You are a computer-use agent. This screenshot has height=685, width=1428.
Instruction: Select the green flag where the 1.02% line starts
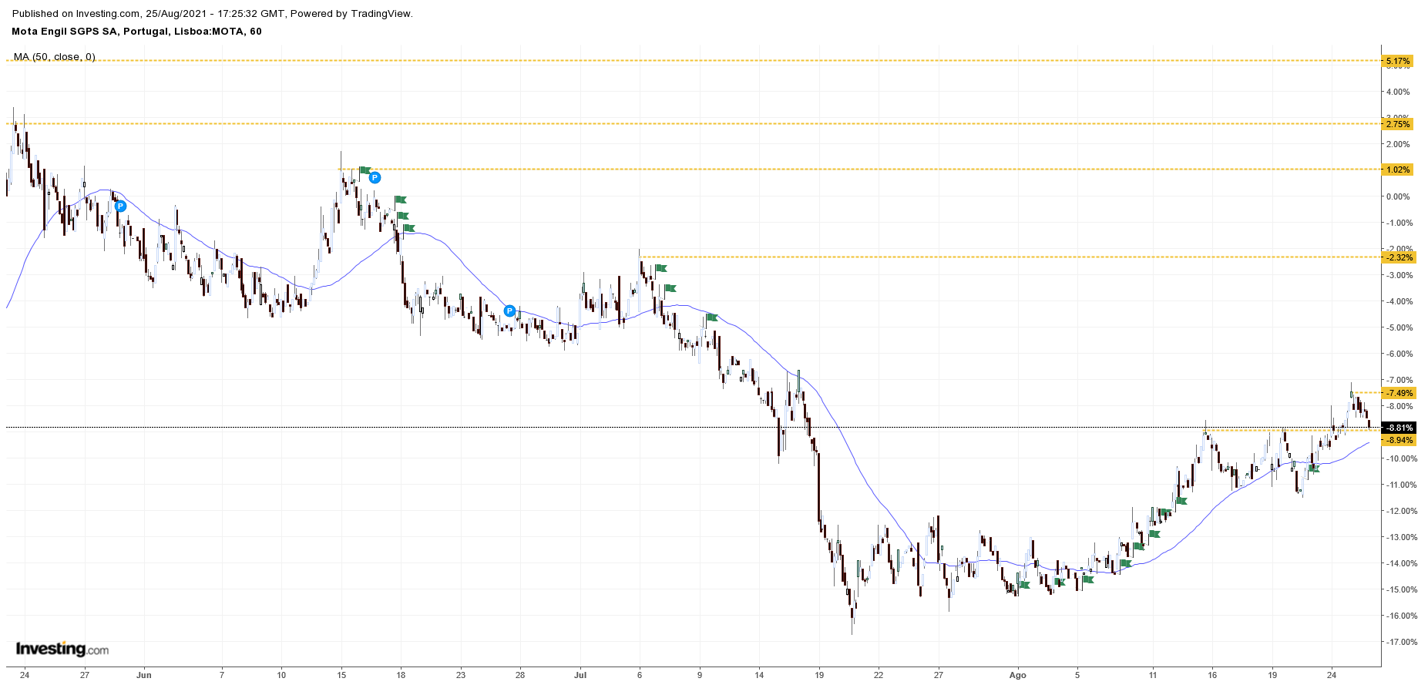365,170
